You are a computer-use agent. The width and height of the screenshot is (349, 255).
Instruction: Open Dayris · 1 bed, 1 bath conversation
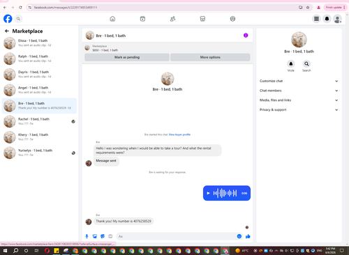pyautogui.click(x=39, y=75)
